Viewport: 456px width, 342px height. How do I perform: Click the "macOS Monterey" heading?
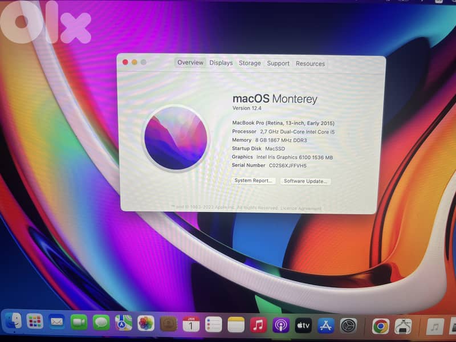tap(275, 99)
